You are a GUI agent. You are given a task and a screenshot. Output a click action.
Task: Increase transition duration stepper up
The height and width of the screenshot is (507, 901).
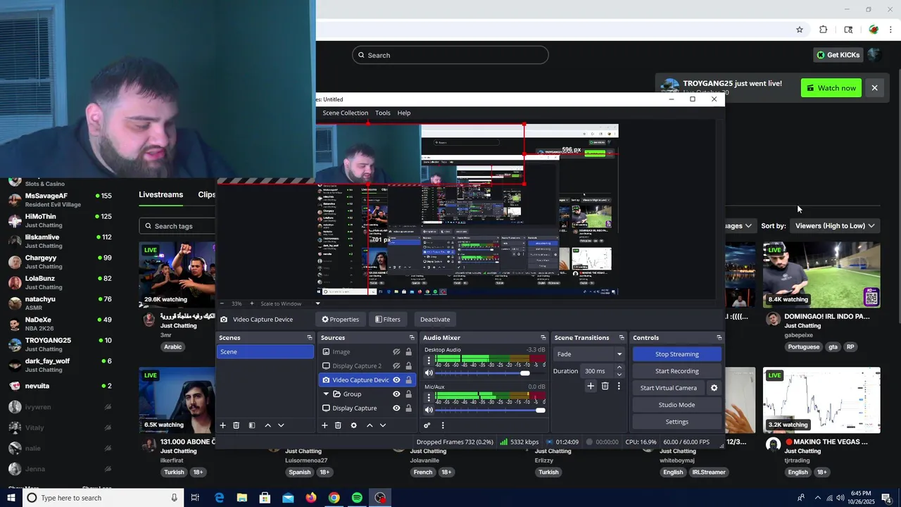coord(619,368)
